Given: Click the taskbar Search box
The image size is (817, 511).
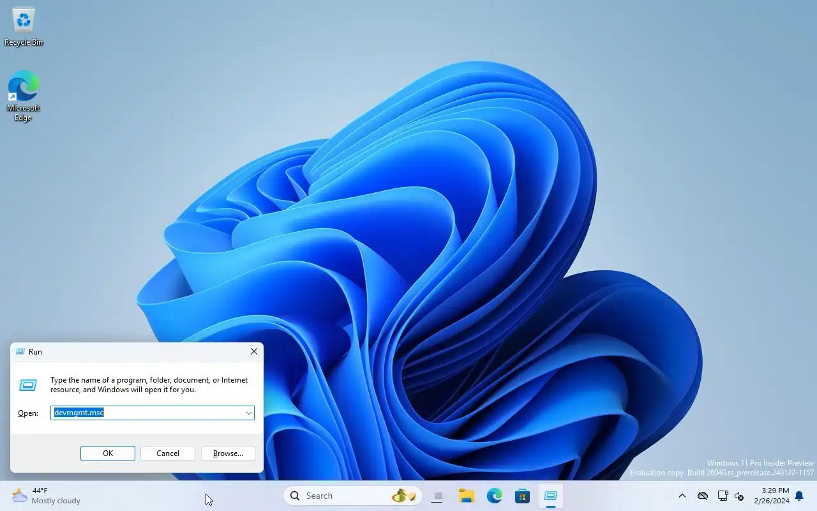Looking at the screenshot, I should click(x=352, y=496).
